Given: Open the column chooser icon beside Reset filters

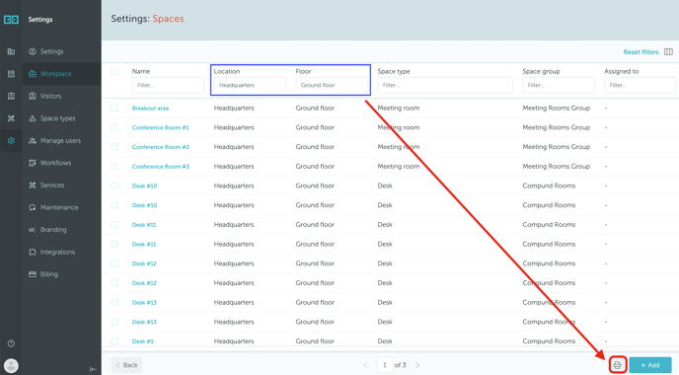Looking at the screenshot, I should 668,51.
